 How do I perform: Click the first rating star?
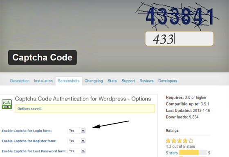click(168, 141)
